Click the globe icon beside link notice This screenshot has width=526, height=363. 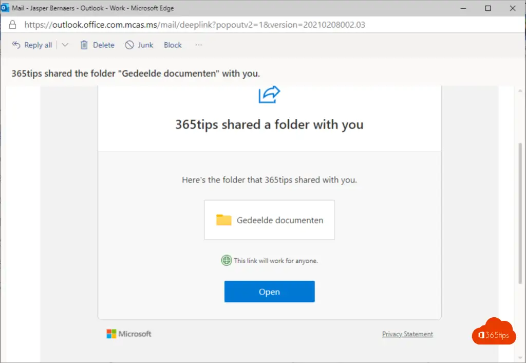point(226,261)
